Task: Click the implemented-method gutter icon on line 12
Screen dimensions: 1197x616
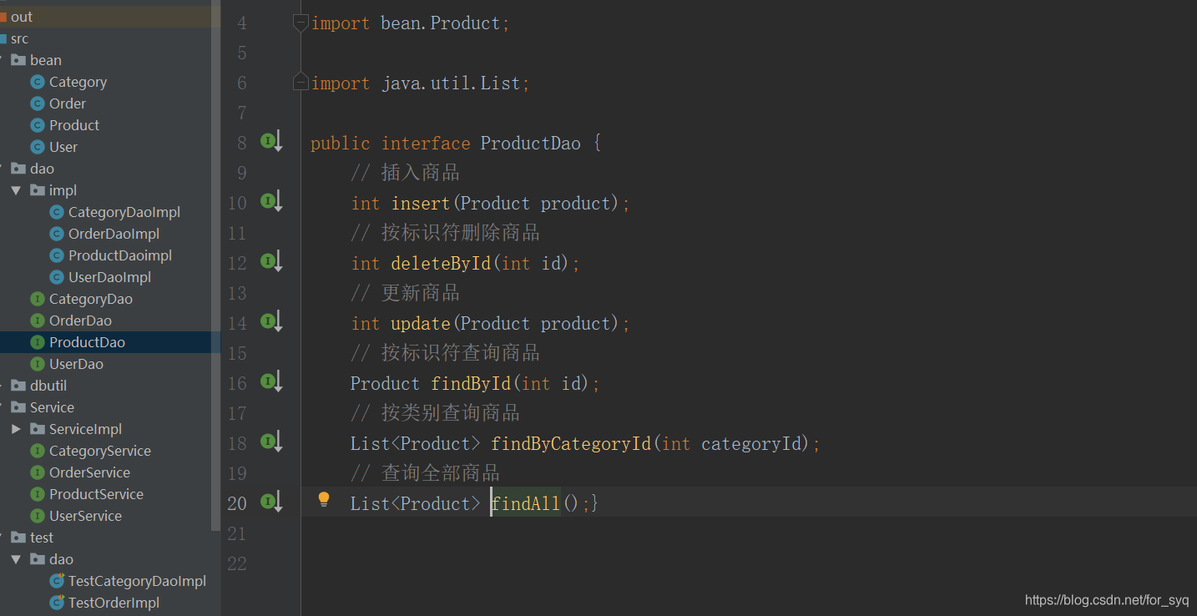Action: tap(272, 262)
